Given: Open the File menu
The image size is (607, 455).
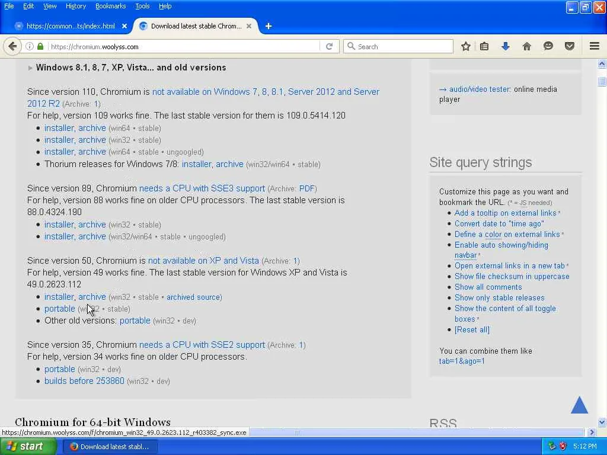Looking at the screenshot, I should [9, 6].
